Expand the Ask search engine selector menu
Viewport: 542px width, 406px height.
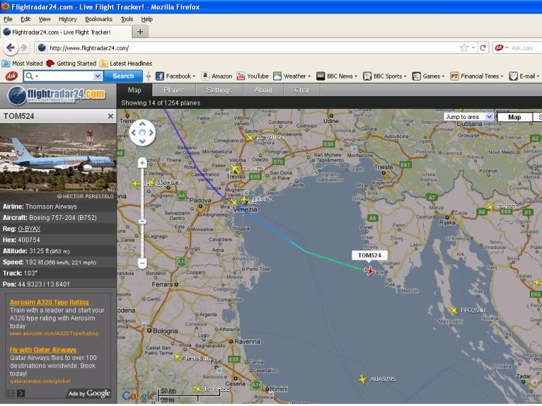coord(31,76)
